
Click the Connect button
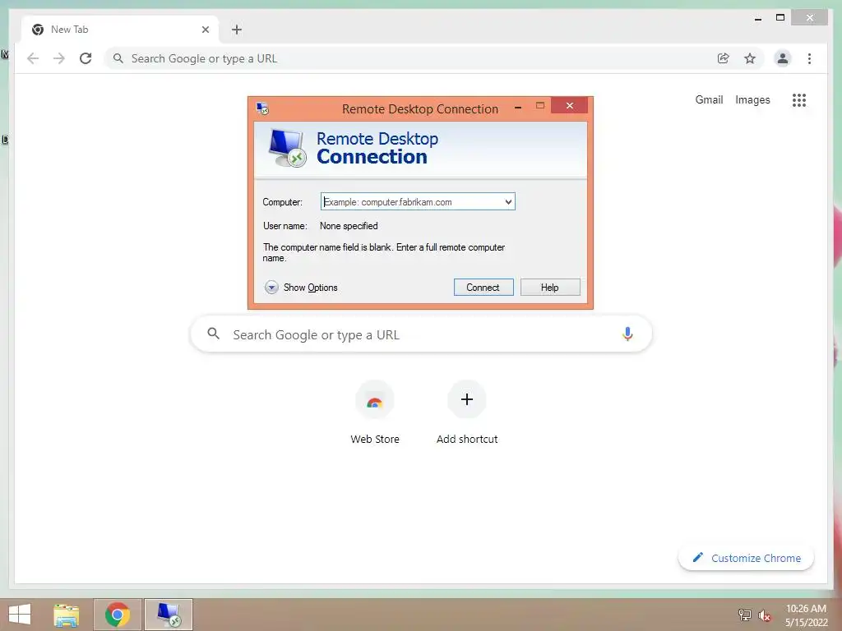point(483,287)
